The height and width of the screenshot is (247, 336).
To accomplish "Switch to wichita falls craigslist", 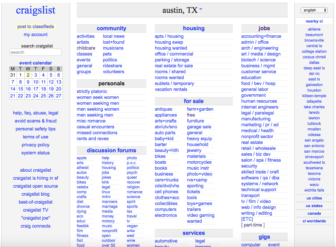I will point(314,190).
